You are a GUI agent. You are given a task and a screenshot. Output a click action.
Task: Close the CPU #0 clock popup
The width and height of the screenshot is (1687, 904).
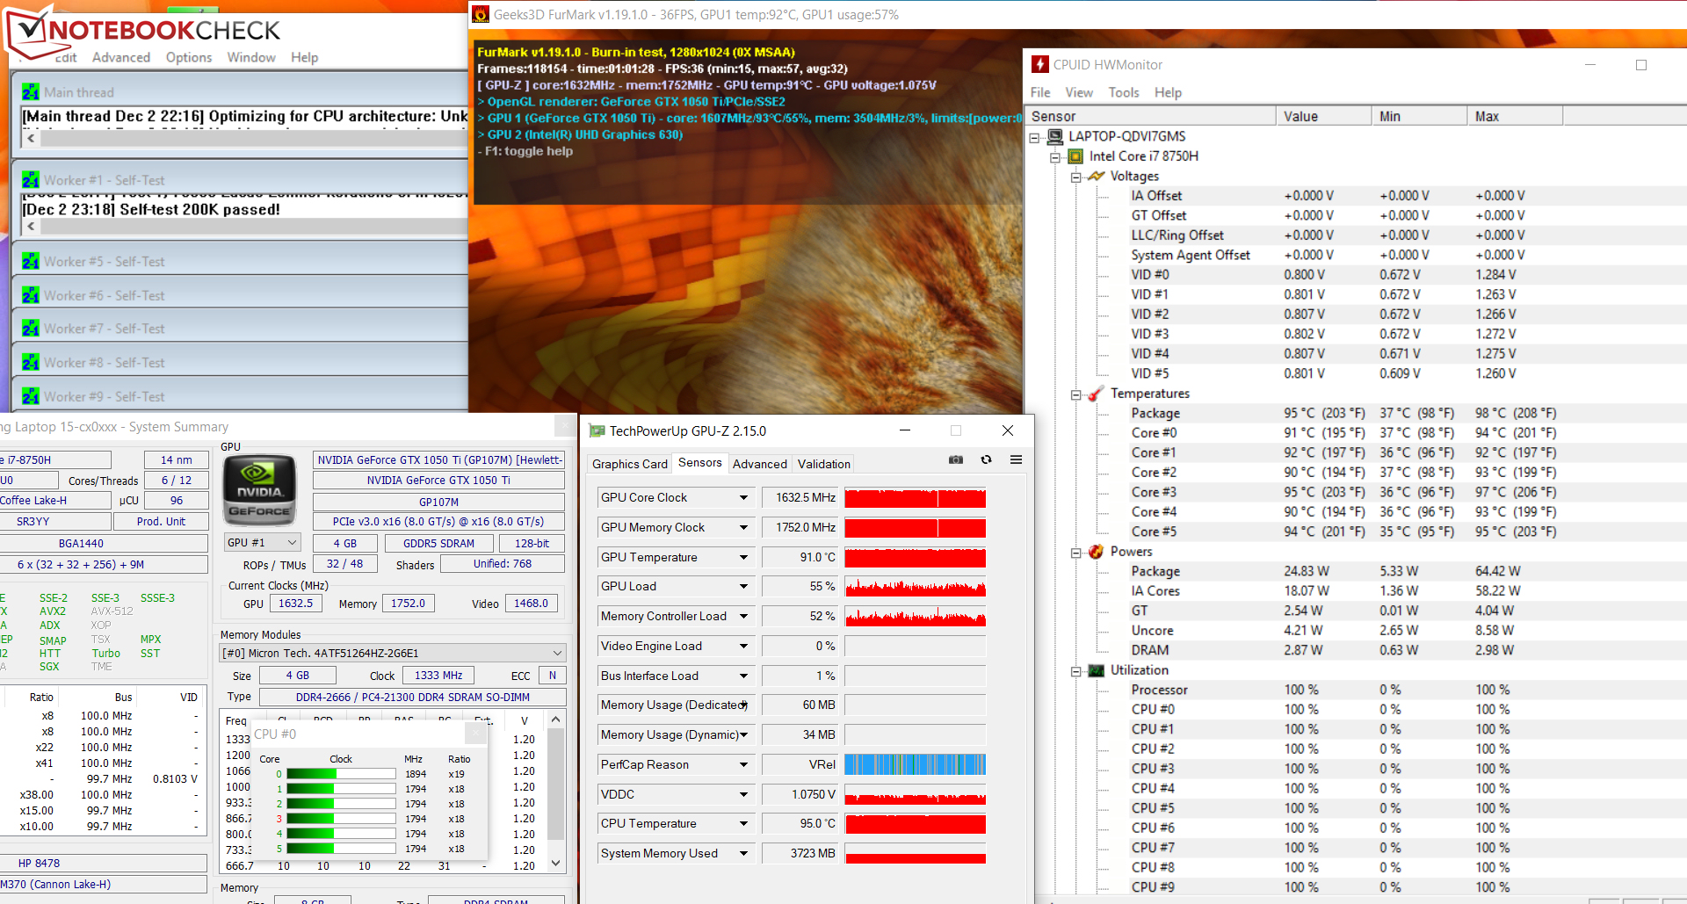pos(474,733)
